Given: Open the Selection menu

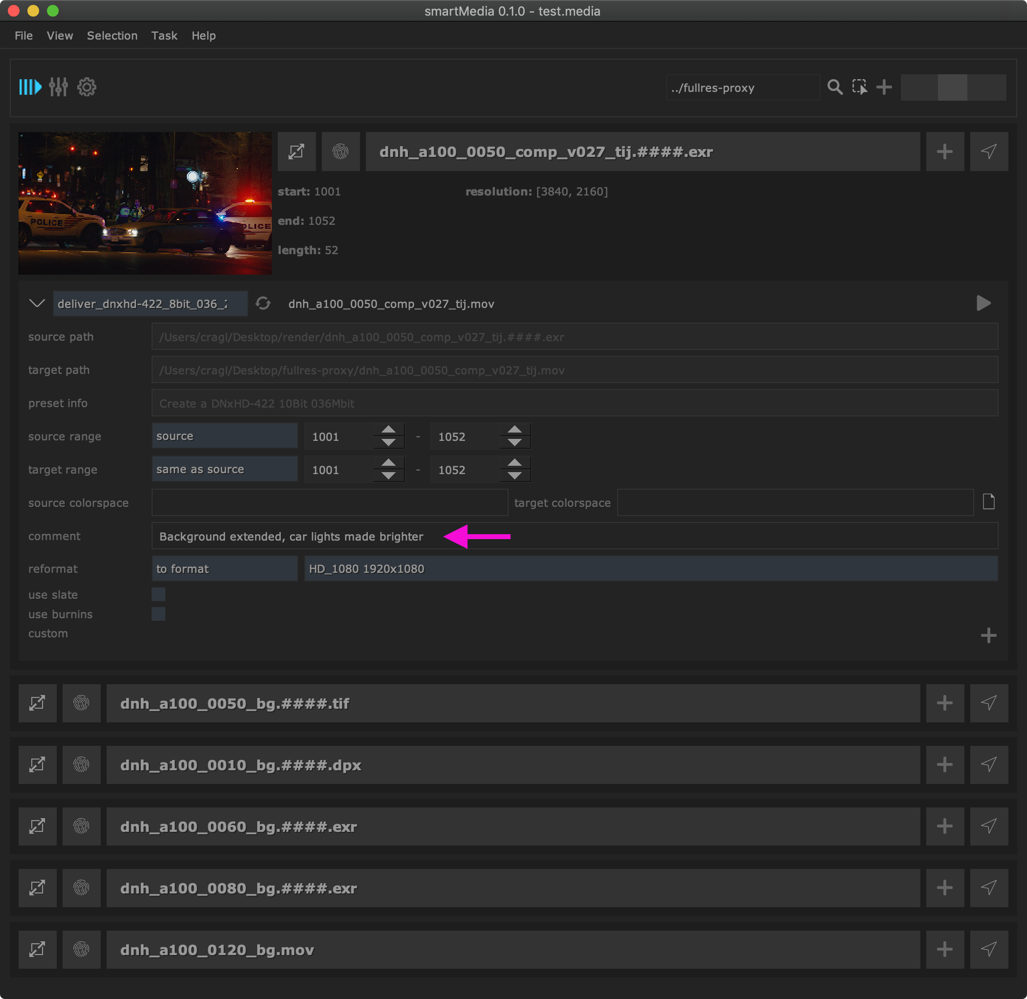Looking at the screenshot, I should point(112,36).
